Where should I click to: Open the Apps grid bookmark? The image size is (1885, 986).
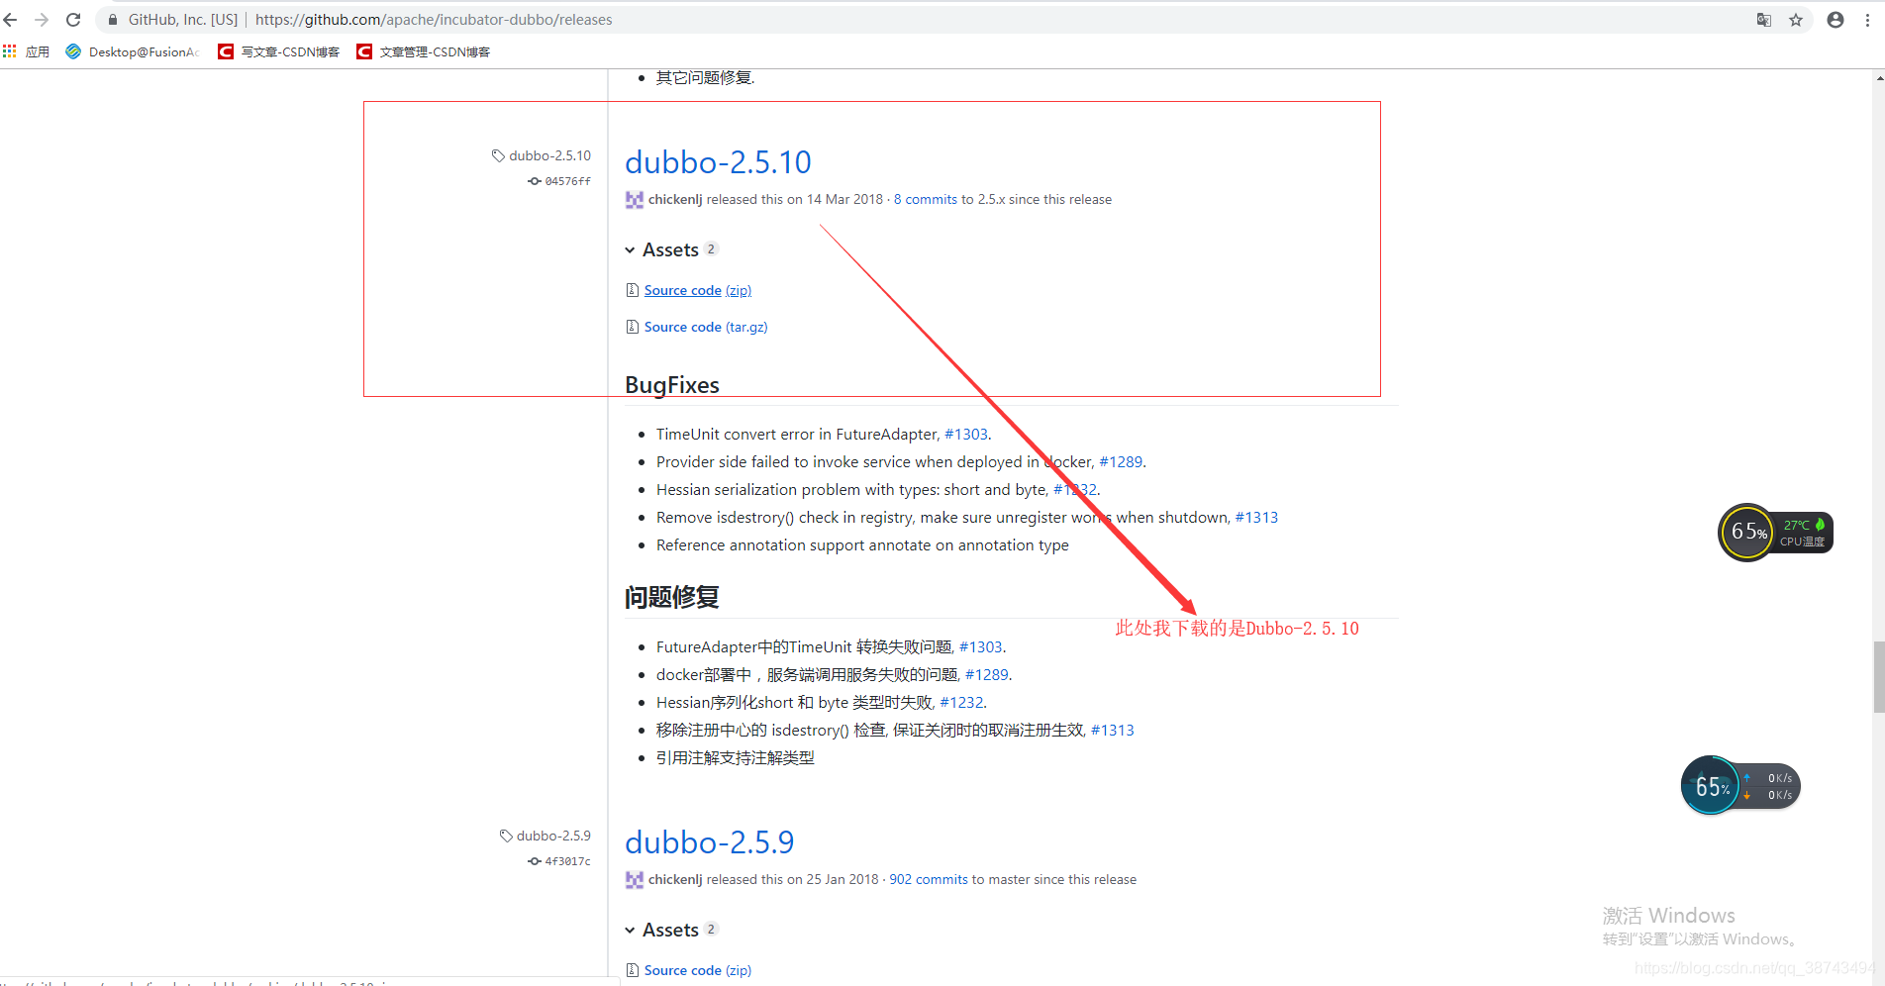[27, 51]
